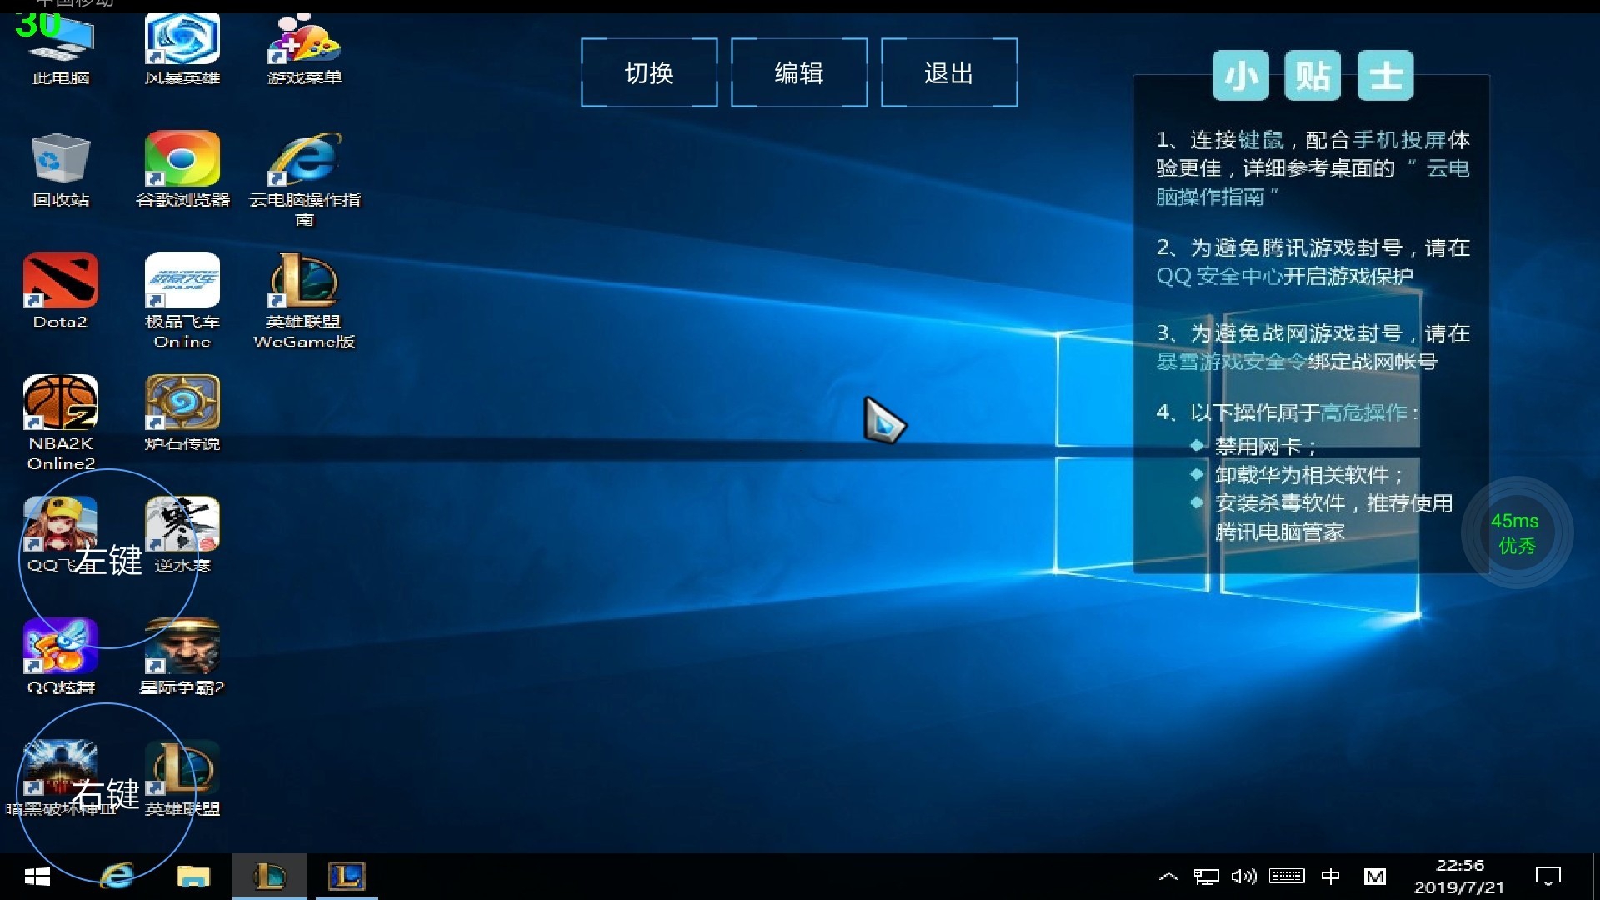This screenshot has height=900, width=1600.
Task: Launch 谷歌浏览器 Chrome shortcut
Action: 182,170
